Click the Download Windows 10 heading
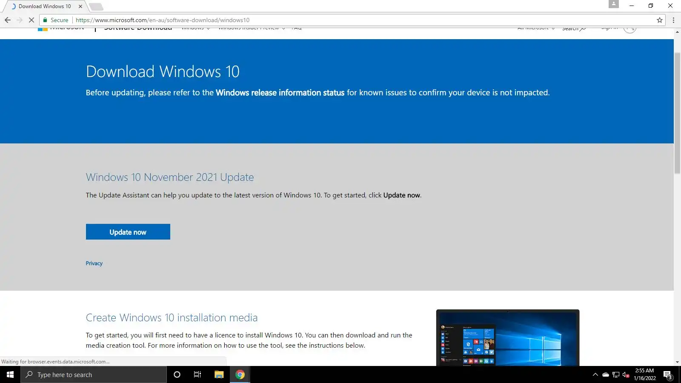The image size is (681, 383). tap(163, 71)
